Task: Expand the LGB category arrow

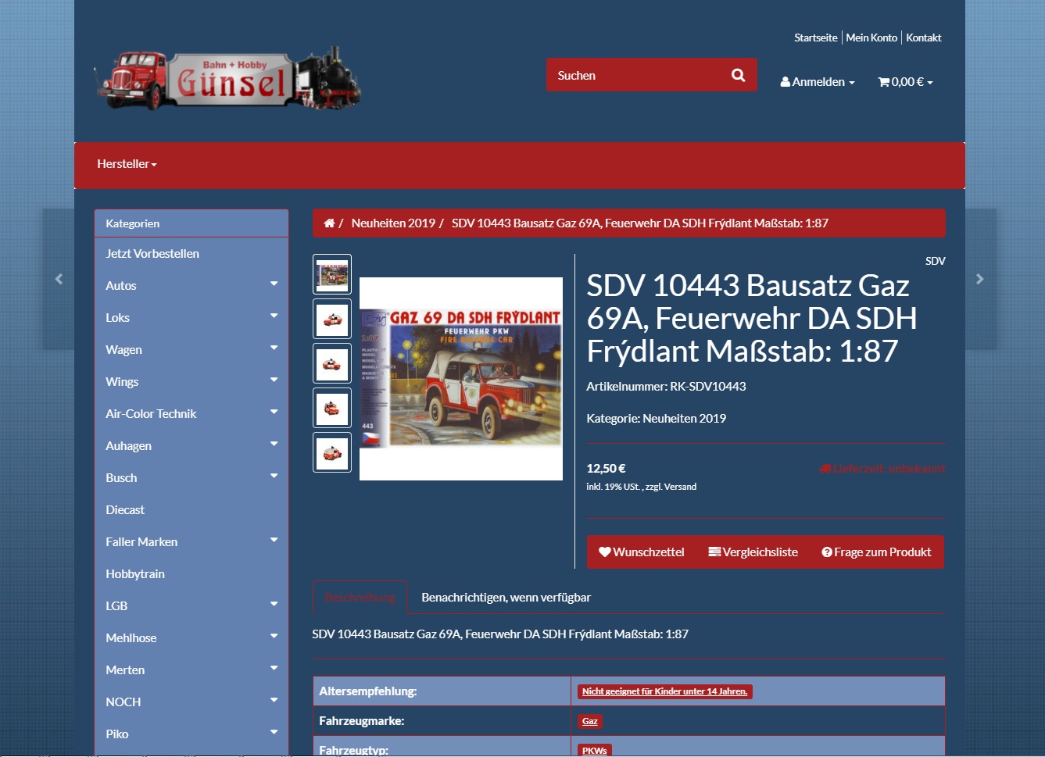Action: [274, 604]
